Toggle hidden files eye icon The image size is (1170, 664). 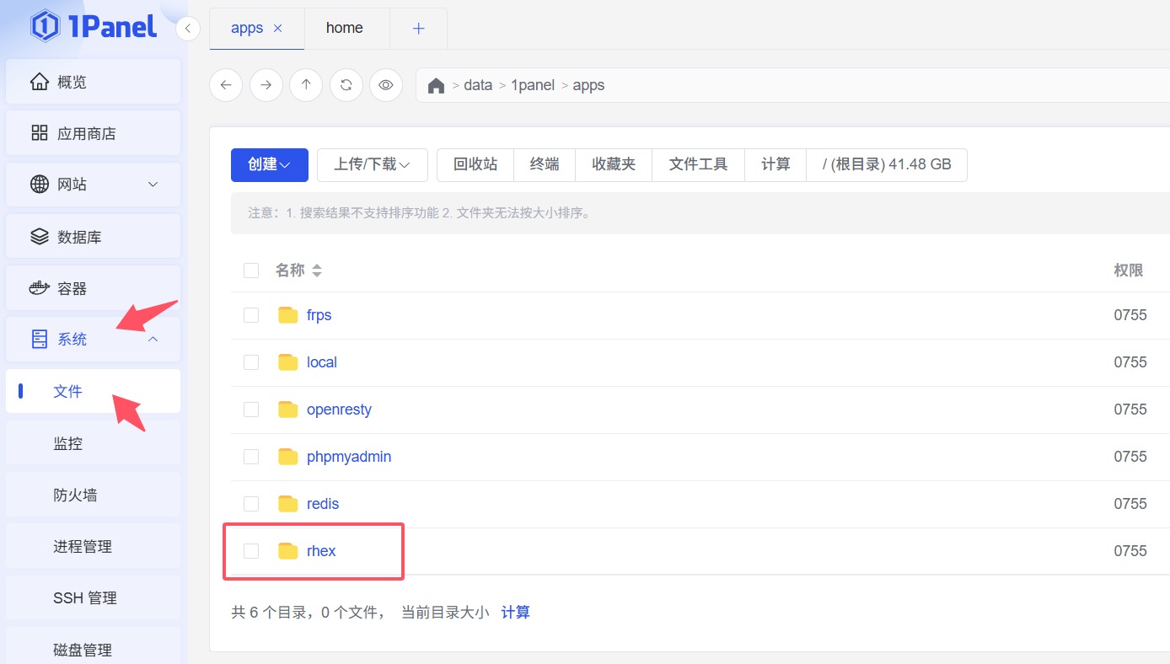(x=386, y=85)
